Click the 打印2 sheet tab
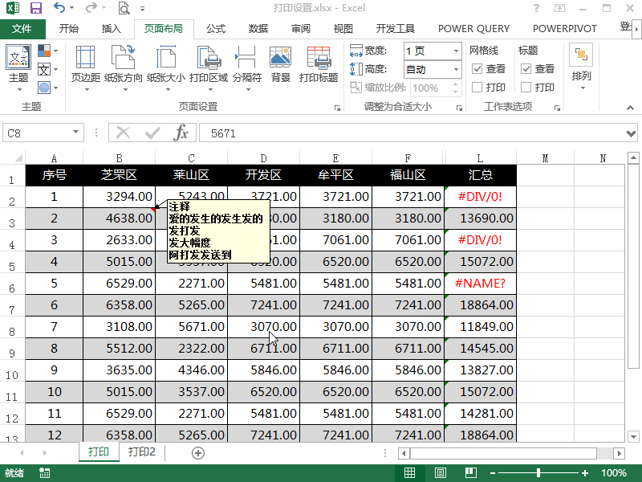 click(142, 452)
